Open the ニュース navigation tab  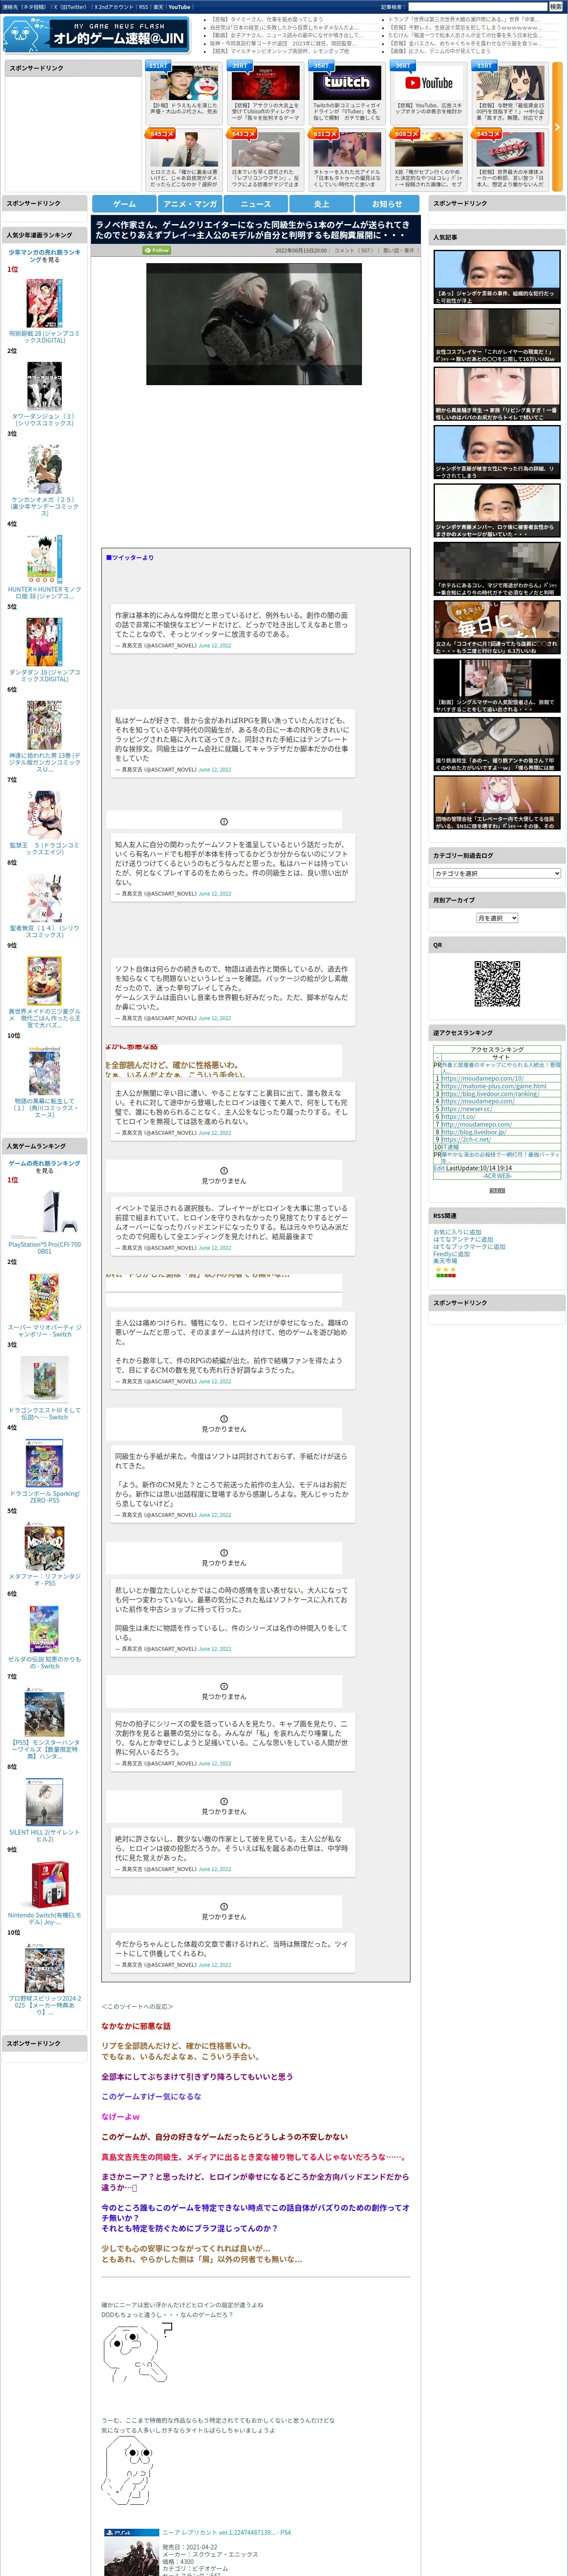click(256, 204)
